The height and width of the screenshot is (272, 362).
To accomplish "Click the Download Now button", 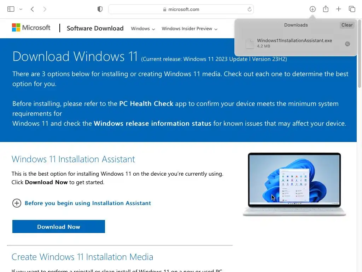I will pyautogui.click(x=59, y=226).
